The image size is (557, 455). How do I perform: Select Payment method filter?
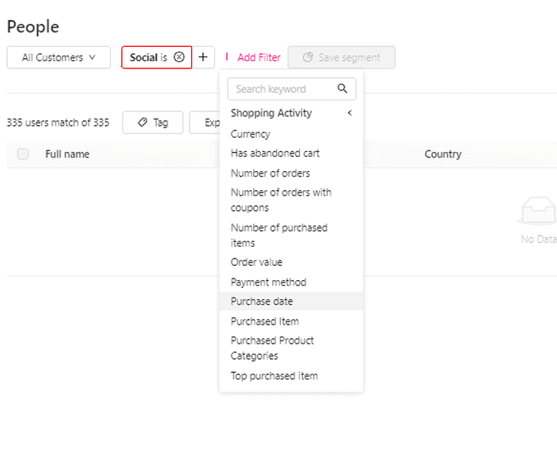click(x=268, y=282)
